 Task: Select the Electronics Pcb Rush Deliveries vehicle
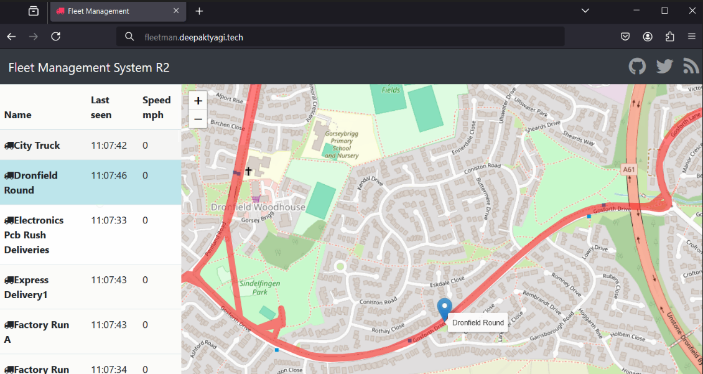(91, 235)
